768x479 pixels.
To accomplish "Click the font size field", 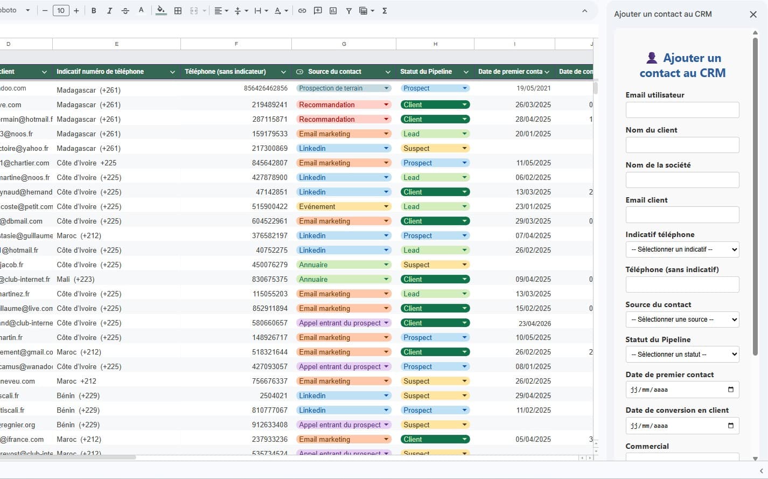I will (x=61, y=11).
